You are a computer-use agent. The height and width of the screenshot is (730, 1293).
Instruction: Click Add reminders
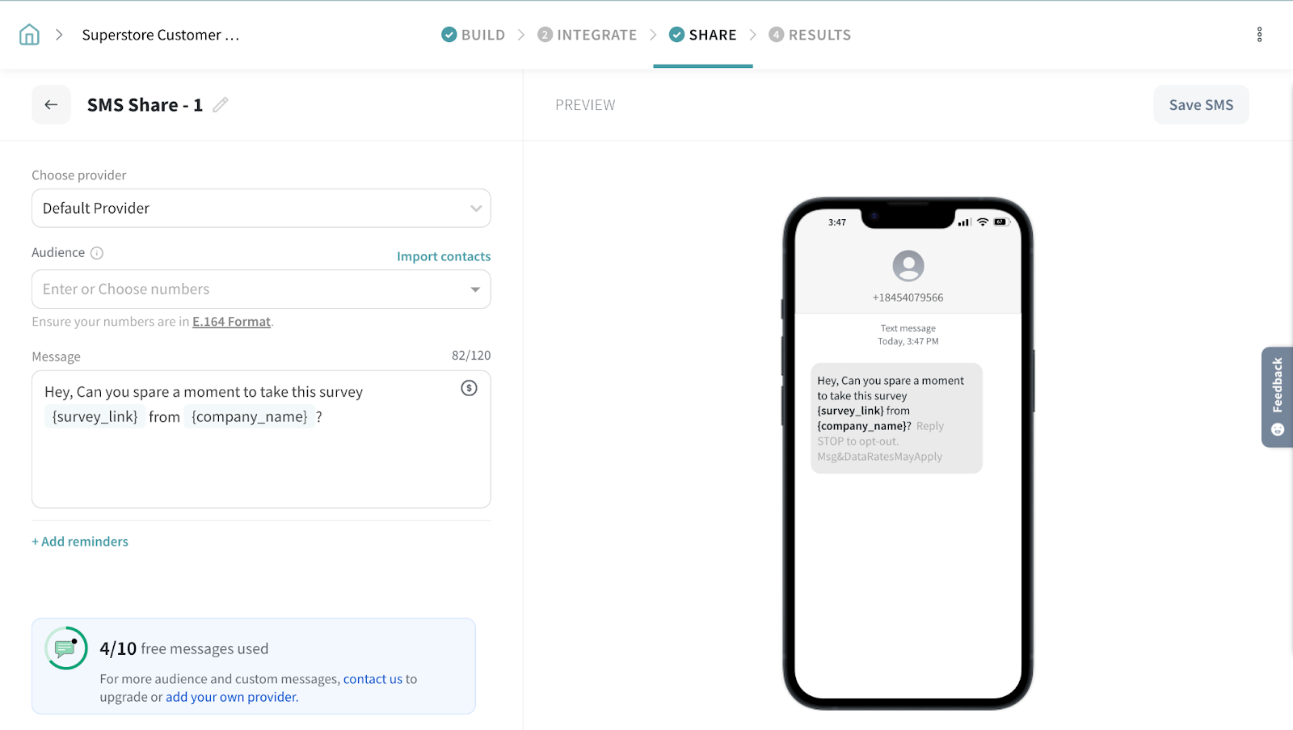[x=80, y=542]
